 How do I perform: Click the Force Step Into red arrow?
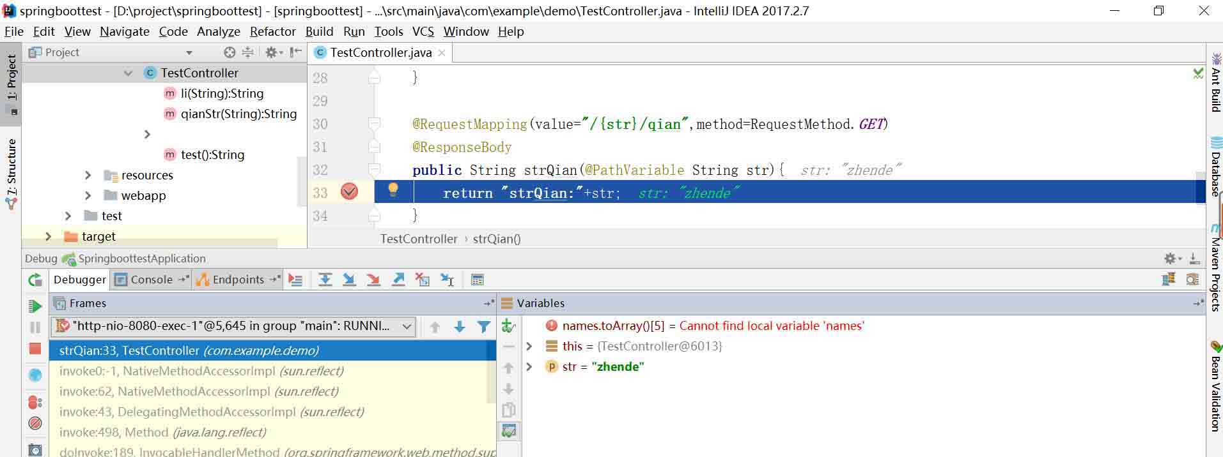pos(373,280)
